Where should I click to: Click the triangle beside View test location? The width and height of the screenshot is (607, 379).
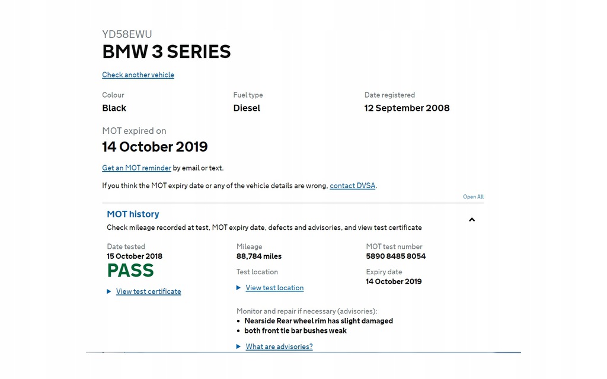238,288
